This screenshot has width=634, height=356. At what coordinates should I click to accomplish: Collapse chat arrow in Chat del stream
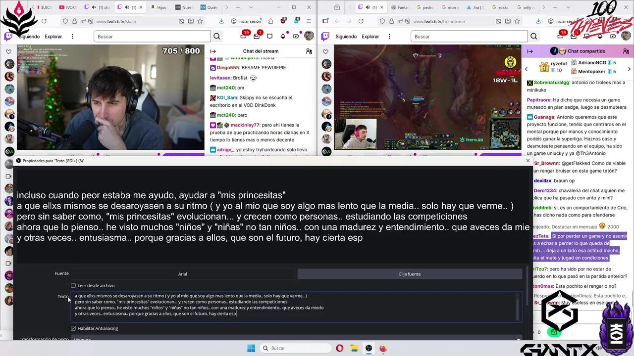pos(213,51)
